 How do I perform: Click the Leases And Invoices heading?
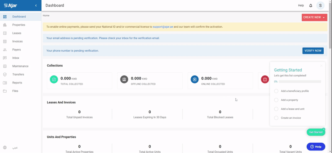pos(61,103)
